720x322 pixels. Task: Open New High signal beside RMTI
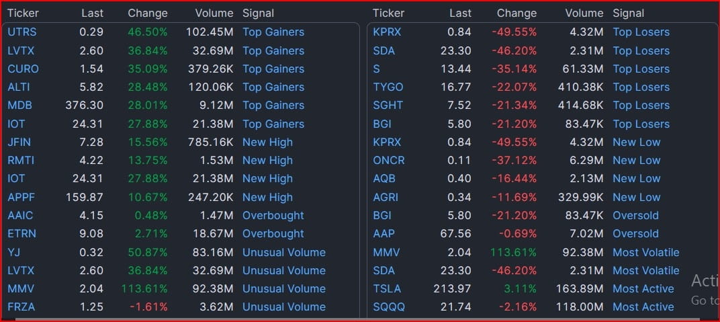click(x=267, y=160)
